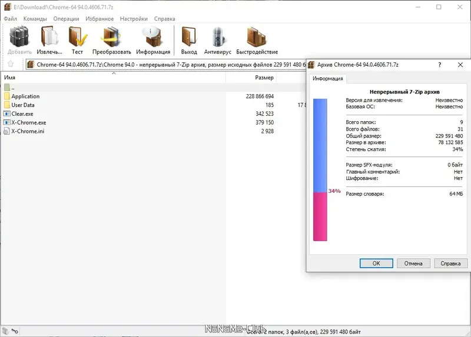
Task: Open the Преобразовать convert tool
Action: point(111,37)
